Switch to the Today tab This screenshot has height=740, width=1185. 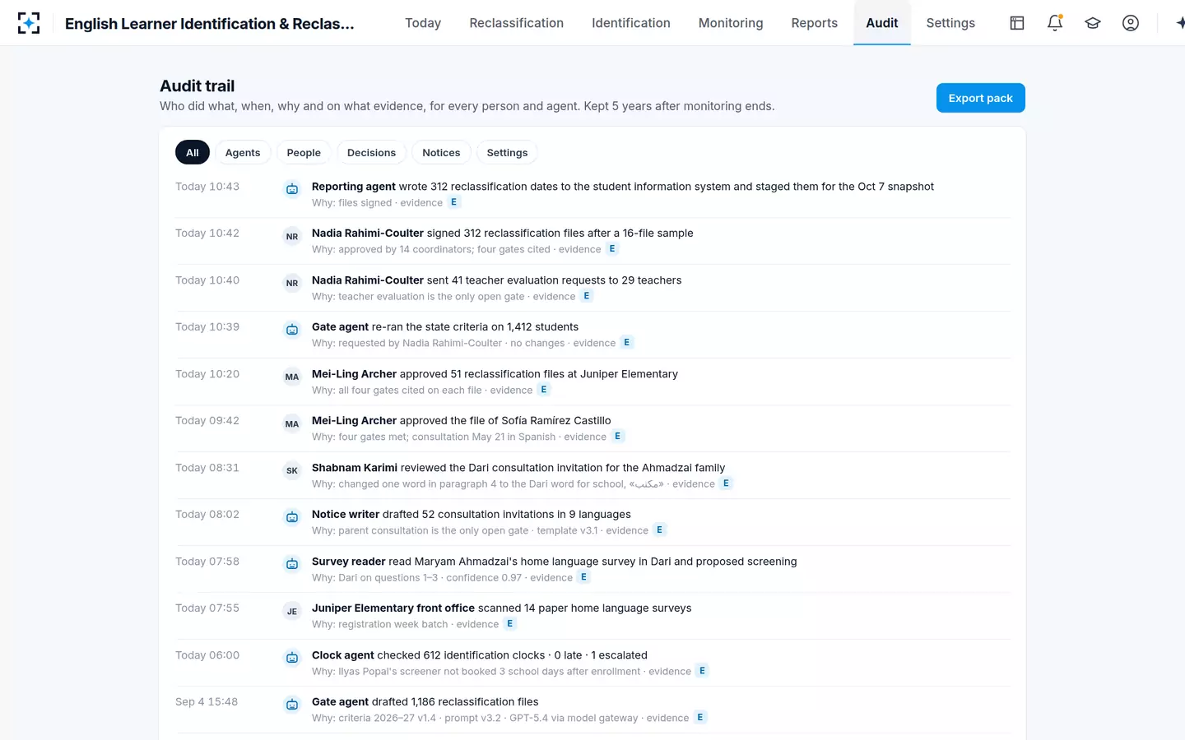tap(423, 23)
